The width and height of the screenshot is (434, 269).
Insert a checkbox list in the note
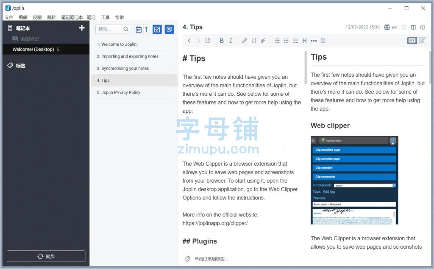tap(295, 41)
